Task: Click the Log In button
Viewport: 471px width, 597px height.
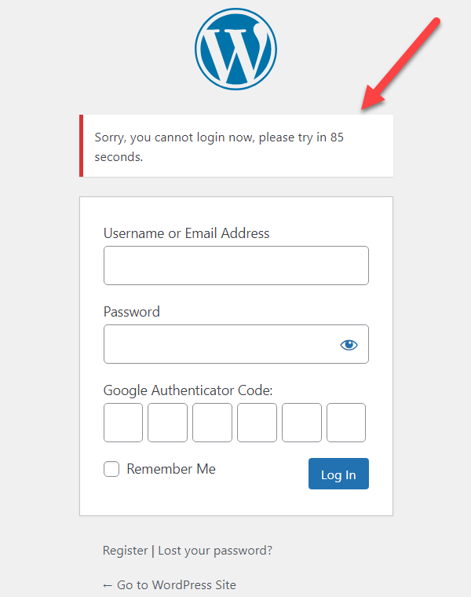Action: pos(338,474)
